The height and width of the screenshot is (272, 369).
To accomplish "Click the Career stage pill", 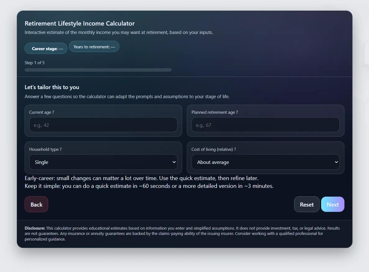I will coord(46,48).
